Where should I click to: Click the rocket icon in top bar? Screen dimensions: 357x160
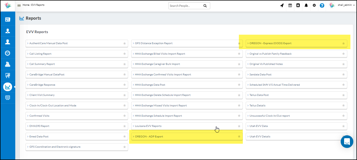pyautogui.click(x=282, y=5)
